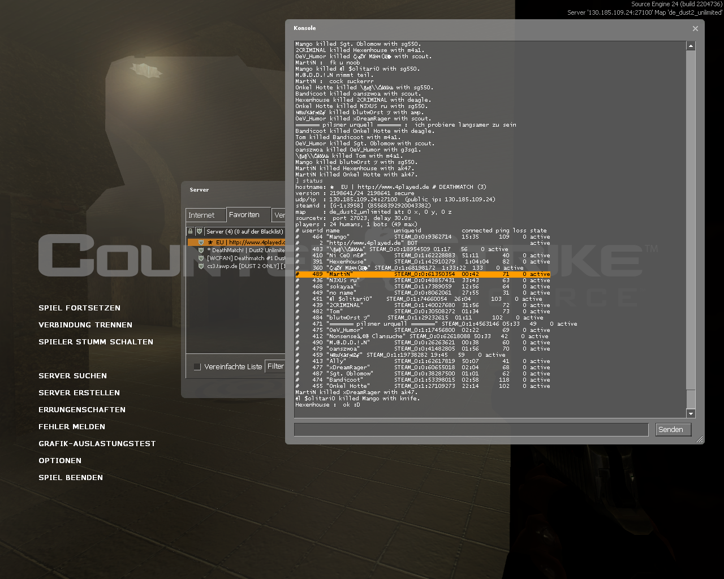Click the "] status" command line
Screen dimensions: 724x579
click(x=309, y=181)
